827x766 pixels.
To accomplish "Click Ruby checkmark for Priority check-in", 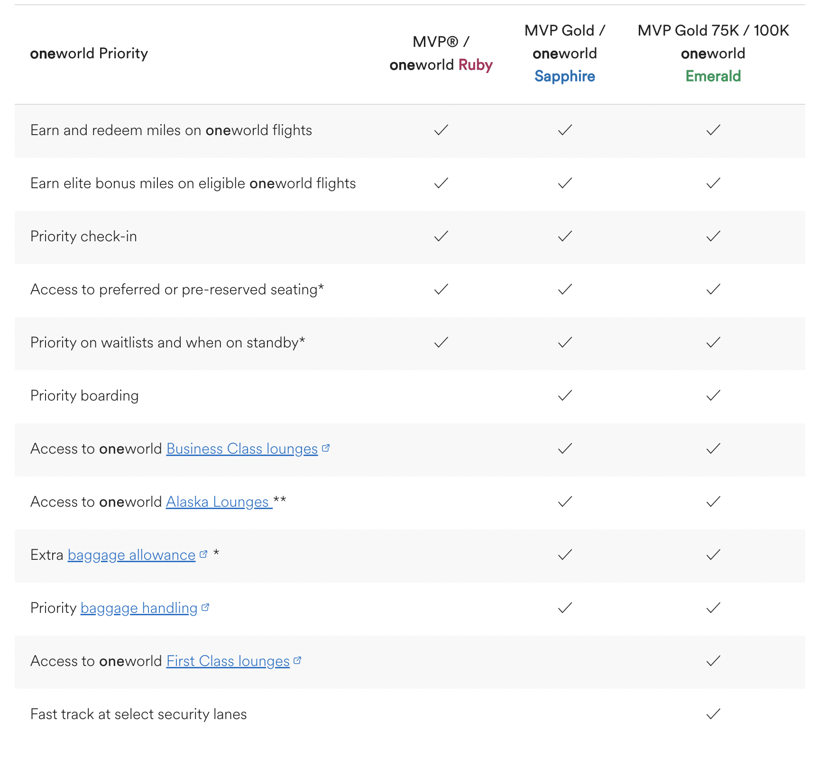I will [441, 236].
